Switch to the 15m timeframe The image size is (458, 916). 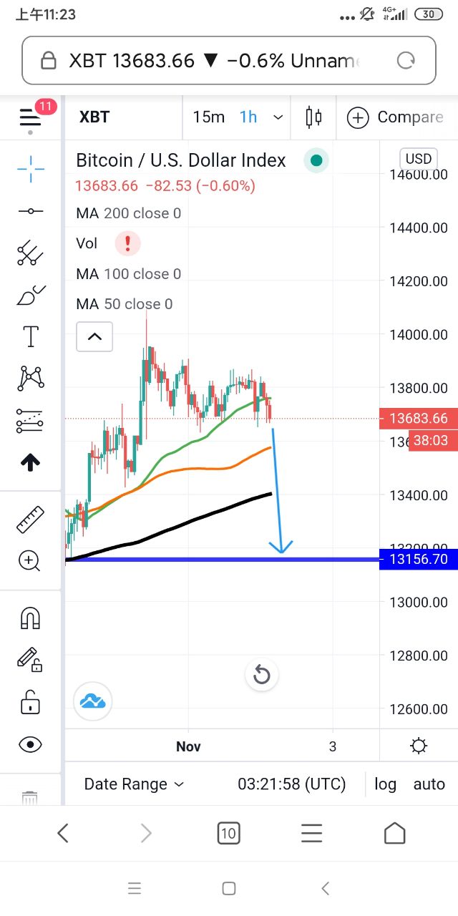click(208, 117)
